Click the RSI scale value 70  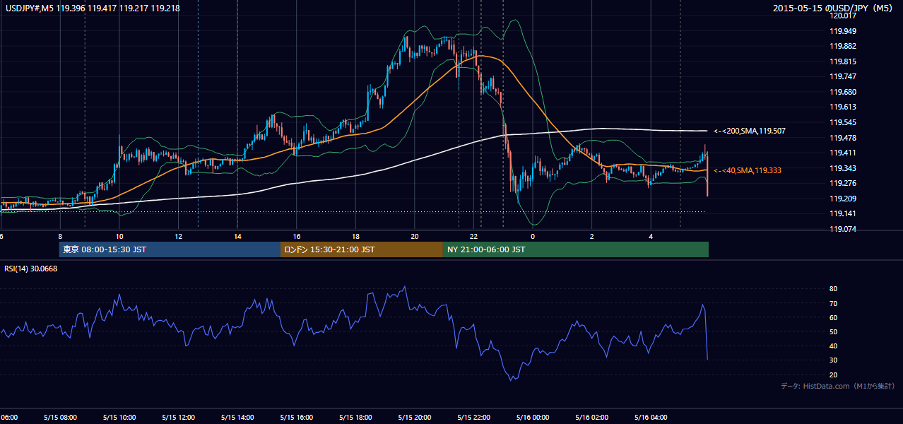tap(833, 303)
